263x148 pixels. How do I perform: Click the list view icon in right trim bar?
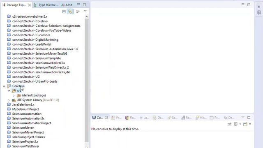coord(259,12)
